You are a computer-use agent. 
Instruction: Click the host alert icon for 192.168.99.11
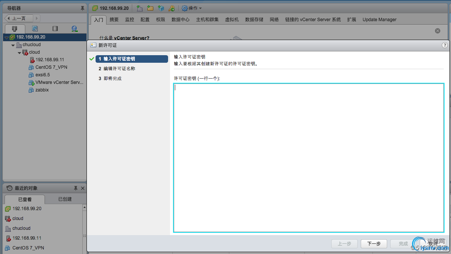pos(32,60)
